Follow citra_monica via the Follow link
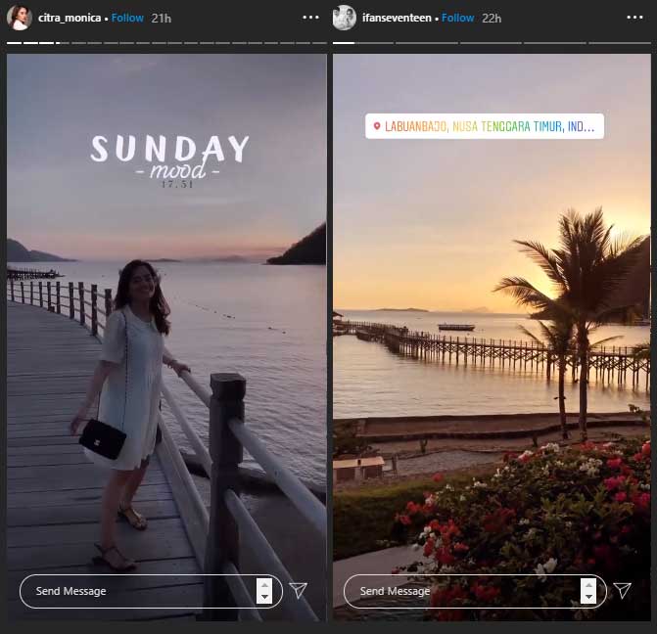 (x=127, y=18)
